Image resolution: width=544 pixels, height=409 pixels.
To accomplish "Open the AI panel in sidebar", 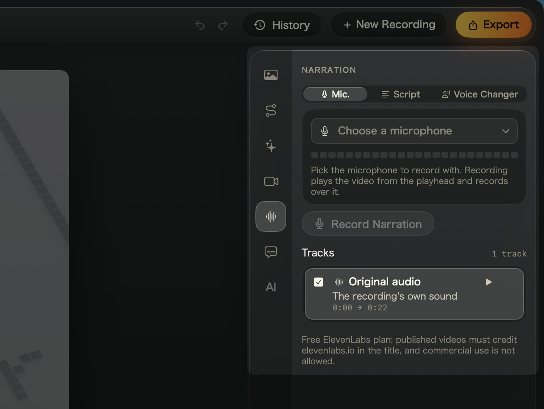I will coord(271,287).
